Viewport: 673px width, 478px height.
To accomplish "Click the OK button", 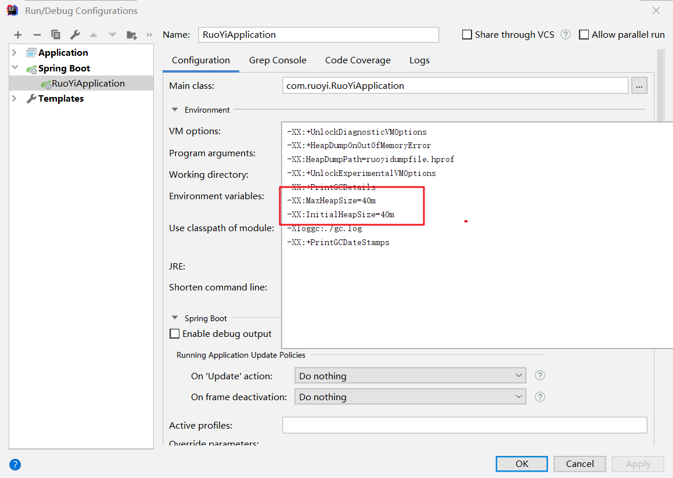I will coord(522,464).
